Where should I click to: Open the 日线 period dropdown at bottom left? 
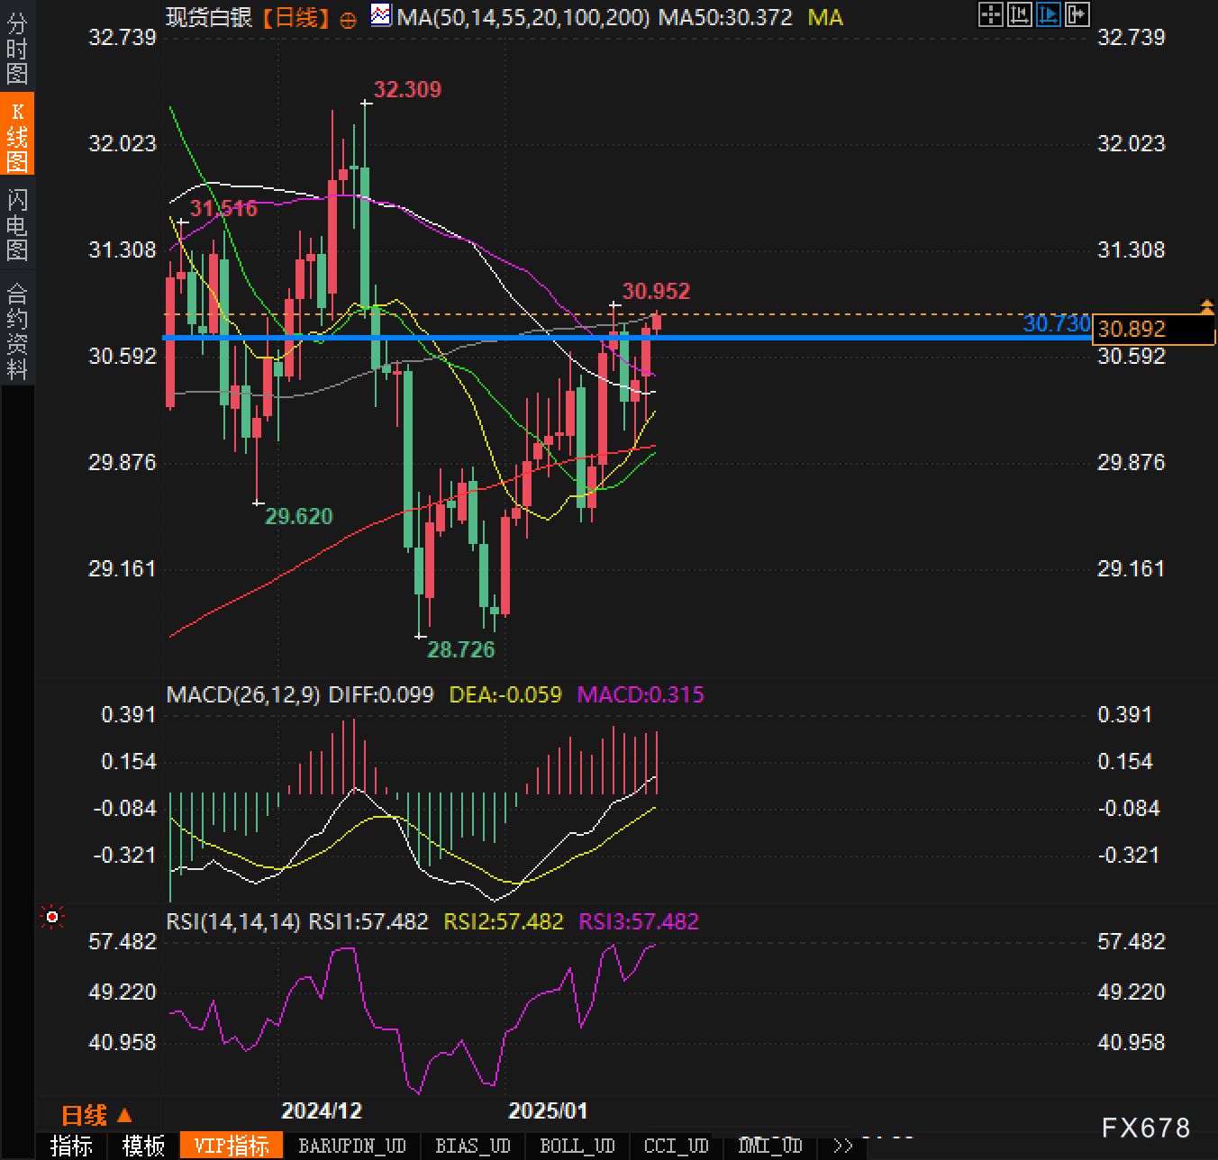point(96,1116)
